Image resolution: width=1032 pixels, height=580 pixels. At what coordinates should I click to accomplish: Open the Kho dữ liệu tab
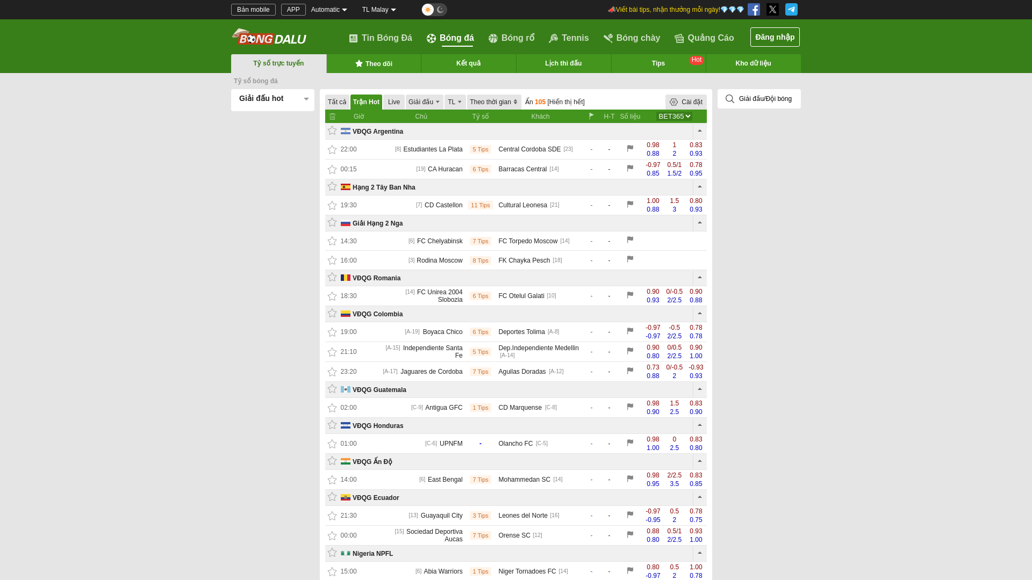[753, 63]
